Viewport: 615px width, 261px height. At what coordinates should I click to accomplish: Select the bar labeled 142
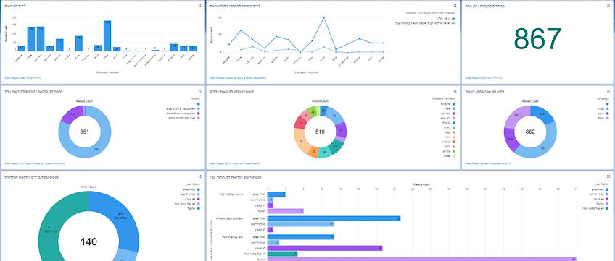tap(41, 39)
